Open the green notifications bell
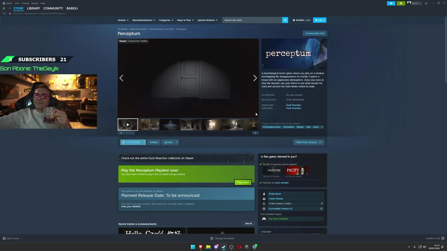The width and height of the screenshot is (447, 251). click(401, 3)
